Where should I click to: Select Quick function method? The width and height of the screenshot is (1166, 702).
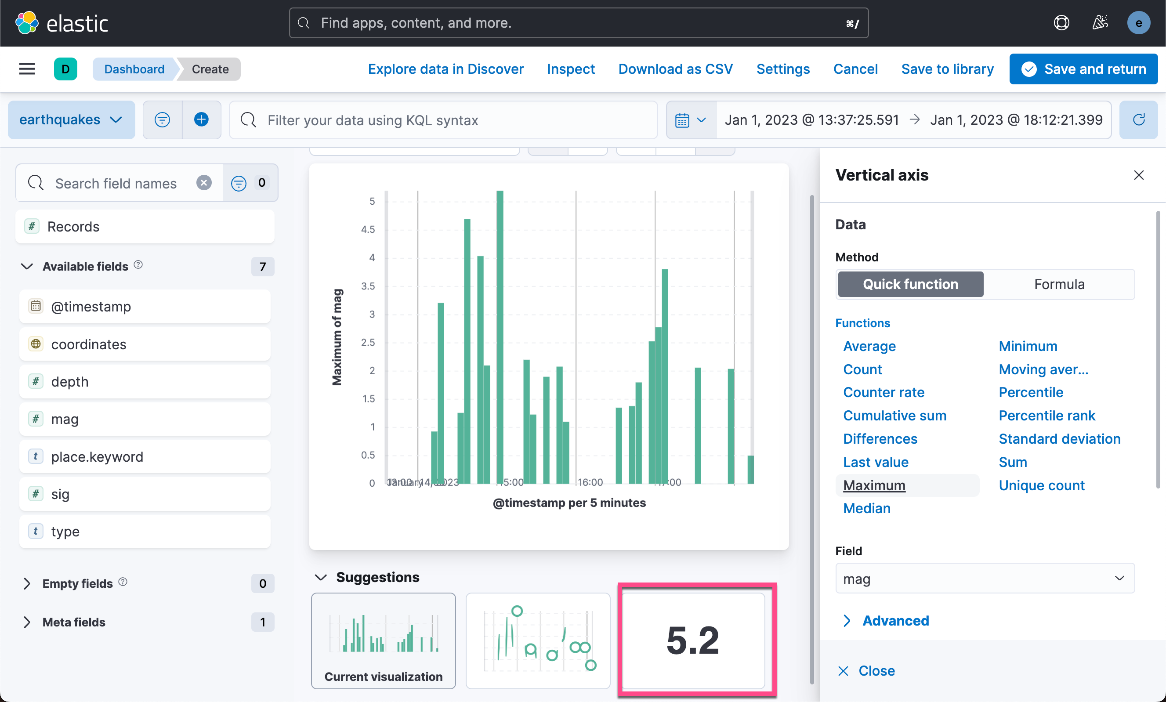click(910, 284)
